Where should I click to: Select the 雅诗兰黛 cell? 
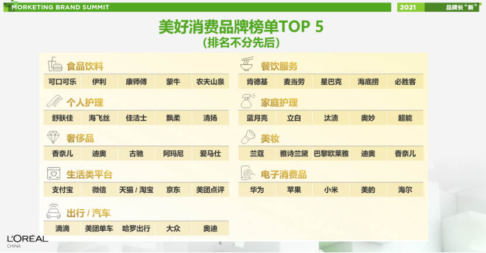pyautogui.click(x=294, y=154)
